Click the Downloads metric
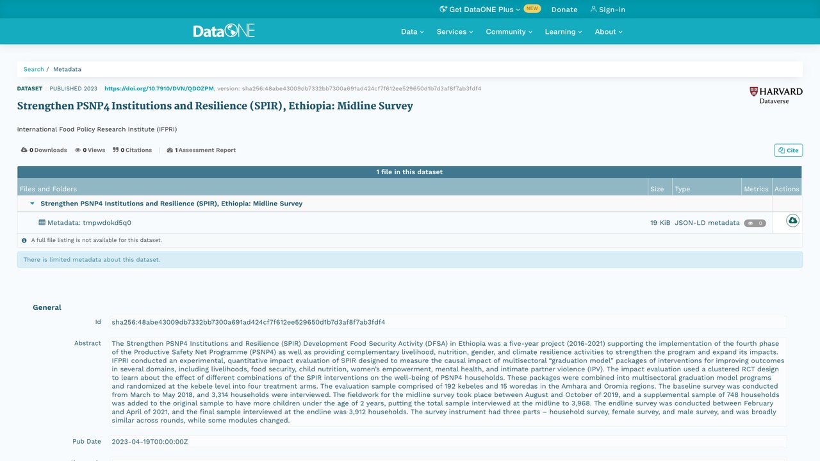The height and width of the screenshot is (461, 820). click(44, 150)
